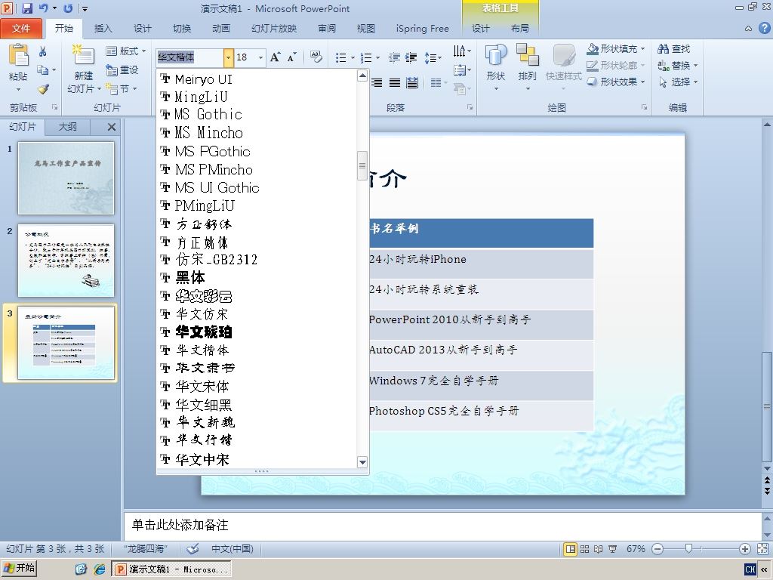The height and width of the screenshot is (580, 773).
Task: Click the Cut scissors icon
Action: [43, 51]
